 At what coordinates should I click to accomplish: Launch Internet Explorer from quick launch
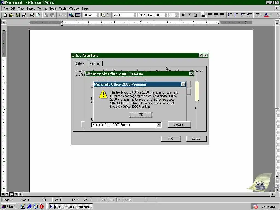pos(29,207)
